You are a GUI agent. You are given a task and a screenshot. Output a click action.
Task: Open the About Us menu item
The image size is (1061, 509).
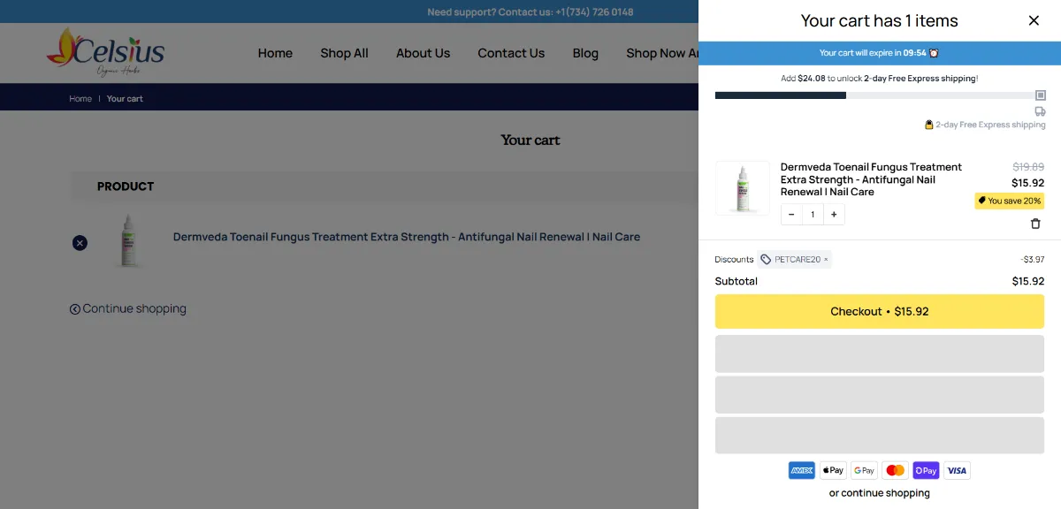click(423, 53)
